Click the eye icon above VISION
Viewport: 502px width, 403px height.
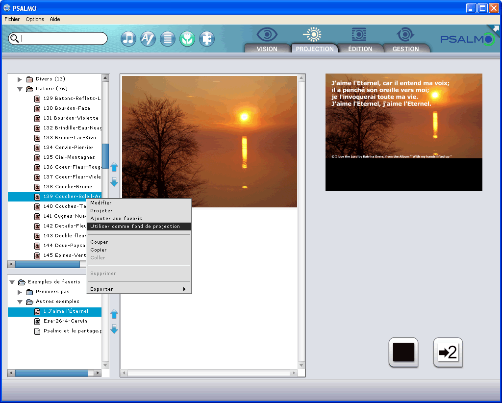tap(267, 34)
